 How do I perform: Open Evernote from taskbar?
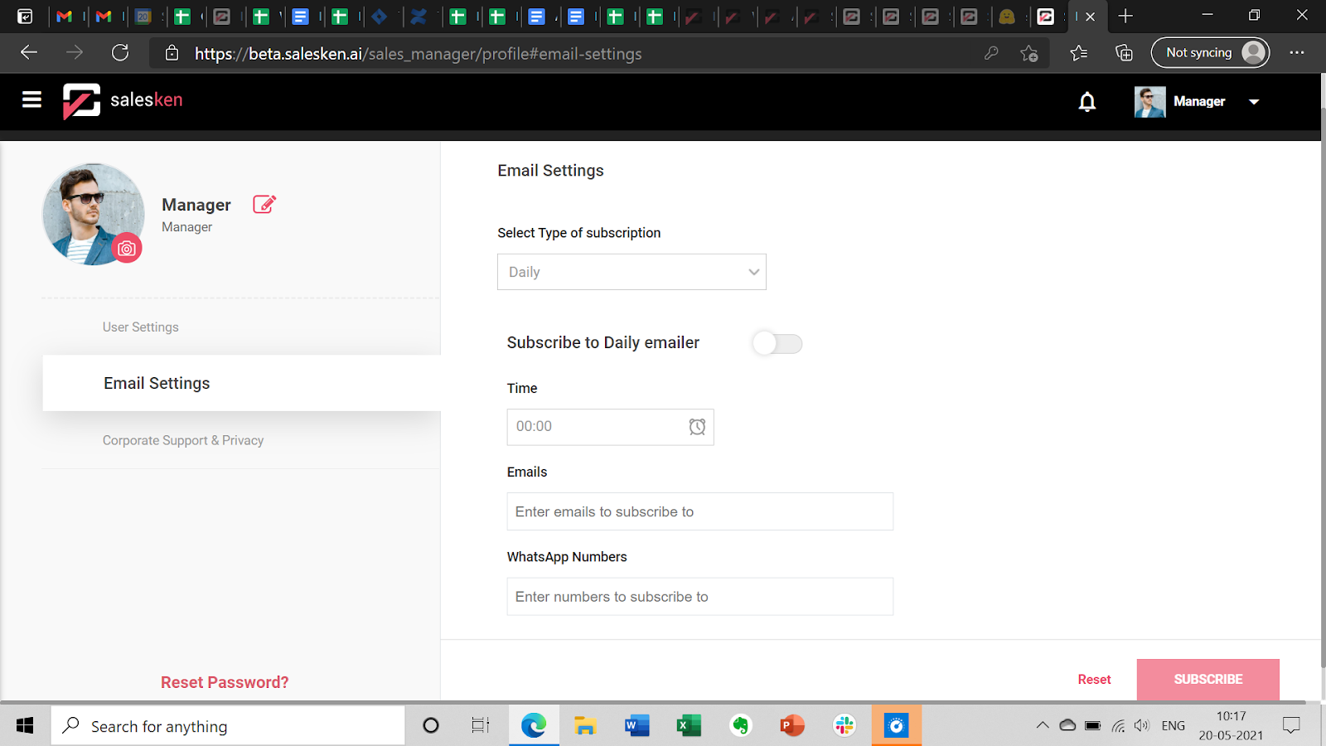coord(740,726)
